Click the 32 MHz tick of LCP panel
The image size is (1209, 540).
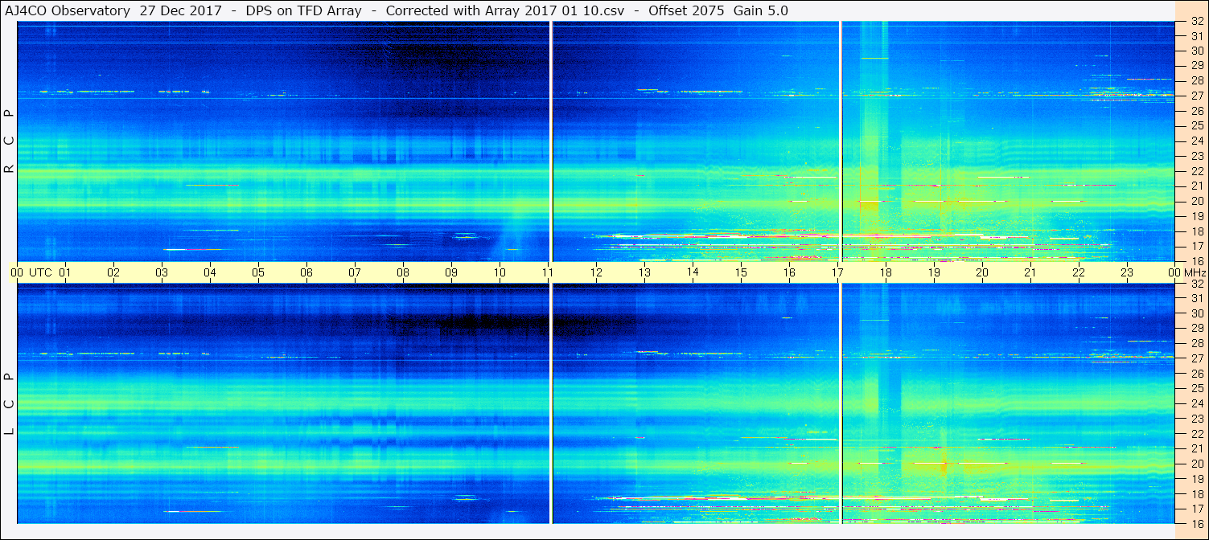pos(1197,284)
